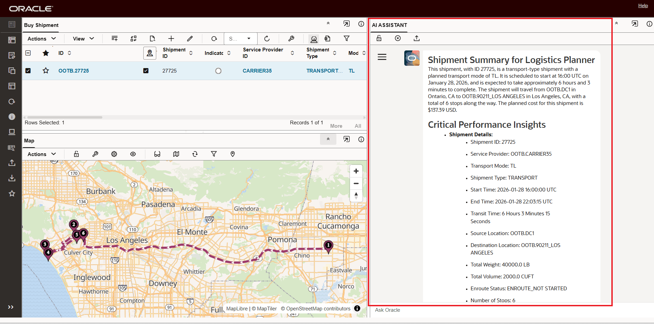
Task: Click the download icon in the left sidebar
Action: (x=12, y=178)
